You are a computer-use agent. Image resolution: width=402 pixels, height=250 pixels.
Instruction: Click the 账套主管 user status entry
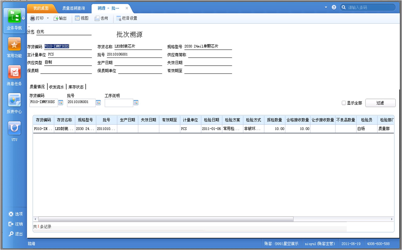pyautogui.click(x=320, y=244)
